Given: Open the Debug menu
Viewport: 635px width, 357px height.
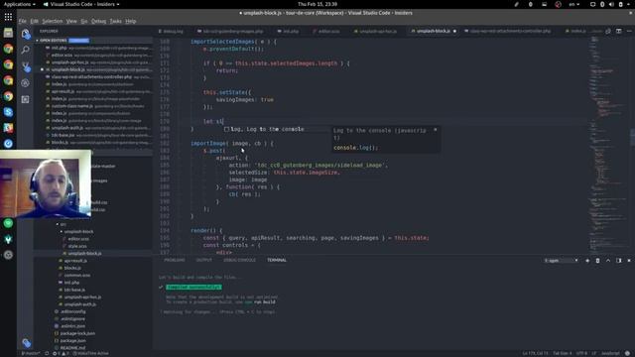Looking at the screenshot, I should point(98,21).
